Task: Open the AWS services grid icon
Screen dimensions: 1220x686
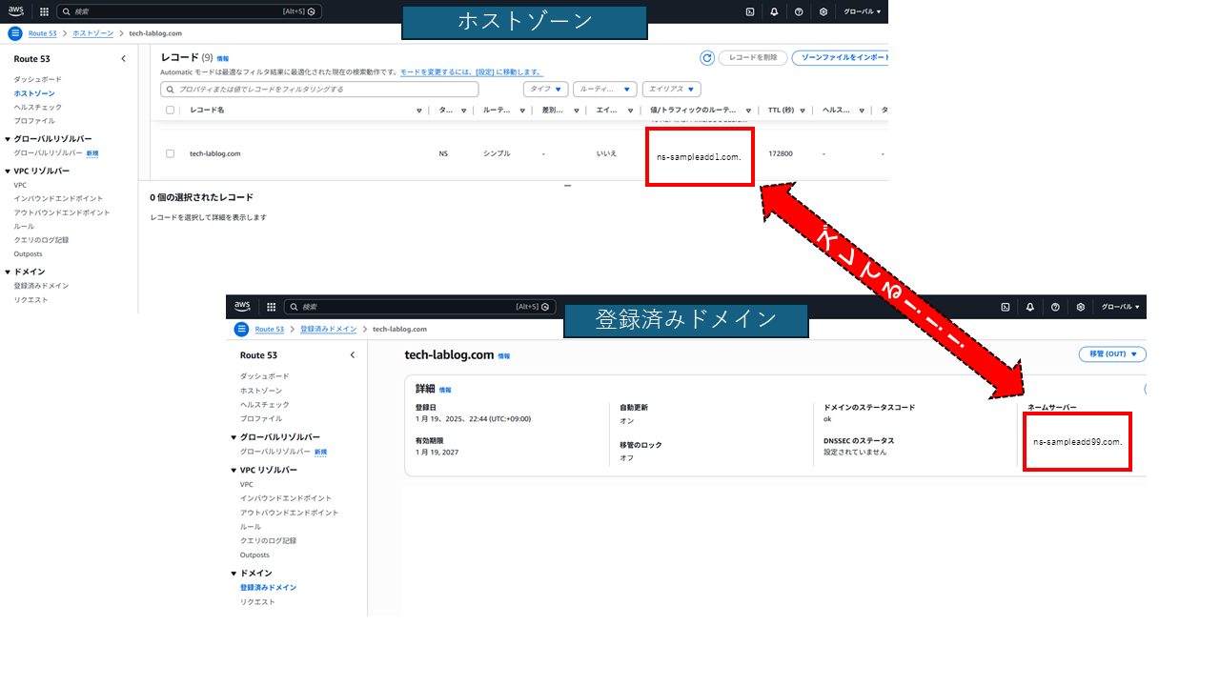Action: 42,11
